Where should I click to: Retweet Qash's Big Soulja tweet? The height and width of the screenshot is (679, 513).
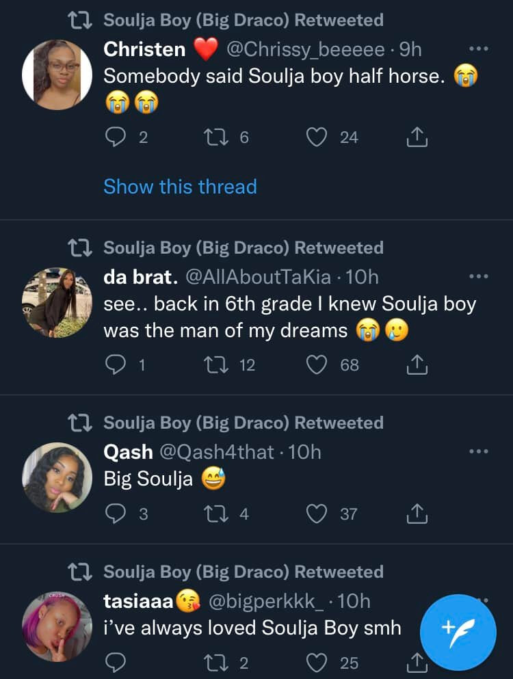(214, 514)
